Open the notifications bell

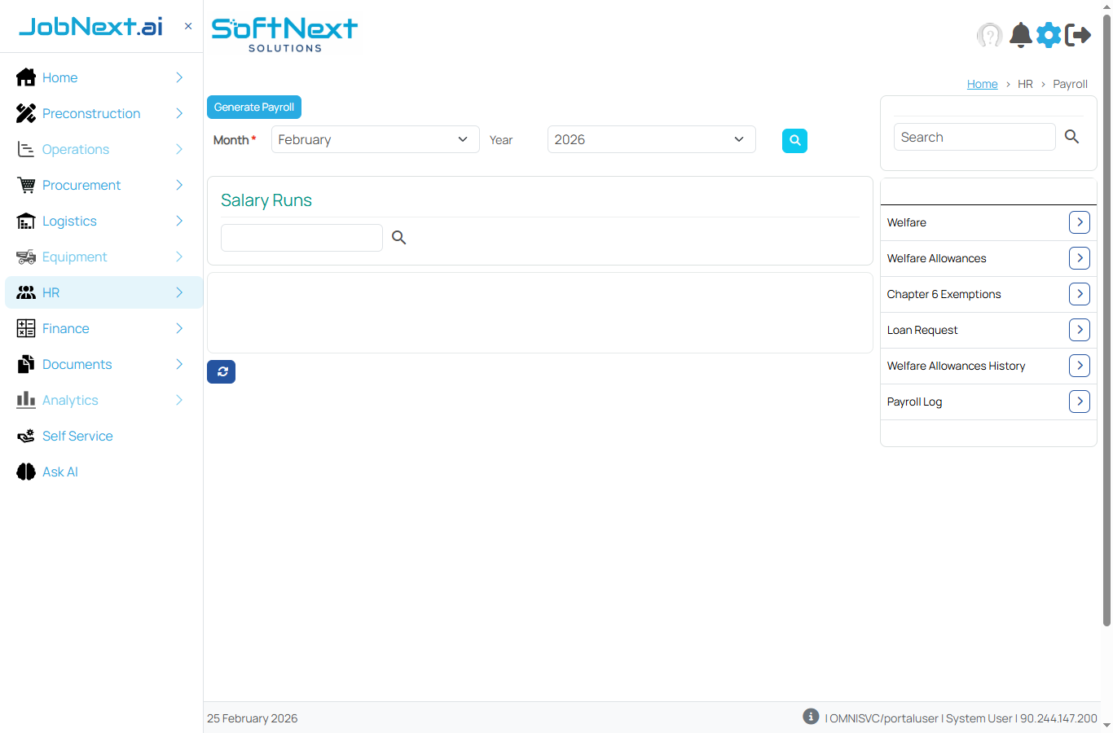point(1020,35)
